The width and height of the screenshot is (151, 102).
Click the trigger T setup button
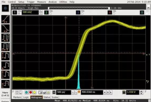point(124,92)
